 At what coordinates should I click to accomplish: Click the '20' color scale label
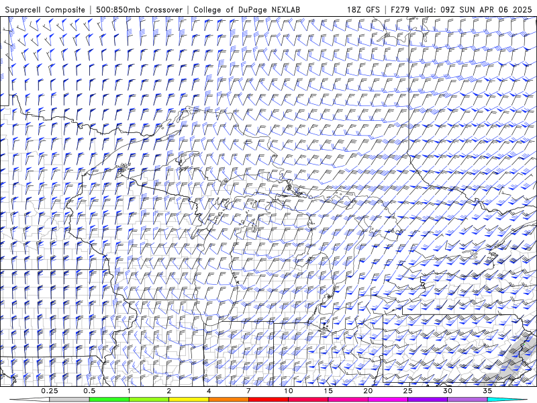[368, 391]
